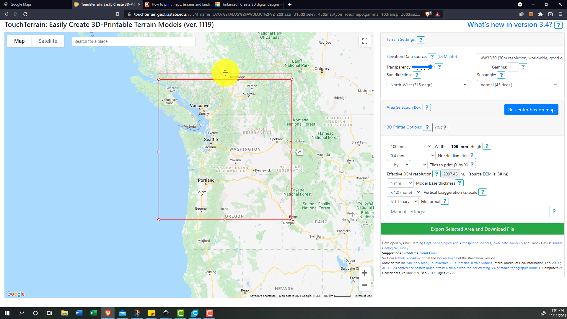This screenshot has width=567, height=319.
Task: Expand the Sun direction dropdown
Action: (x=427, y=85)
